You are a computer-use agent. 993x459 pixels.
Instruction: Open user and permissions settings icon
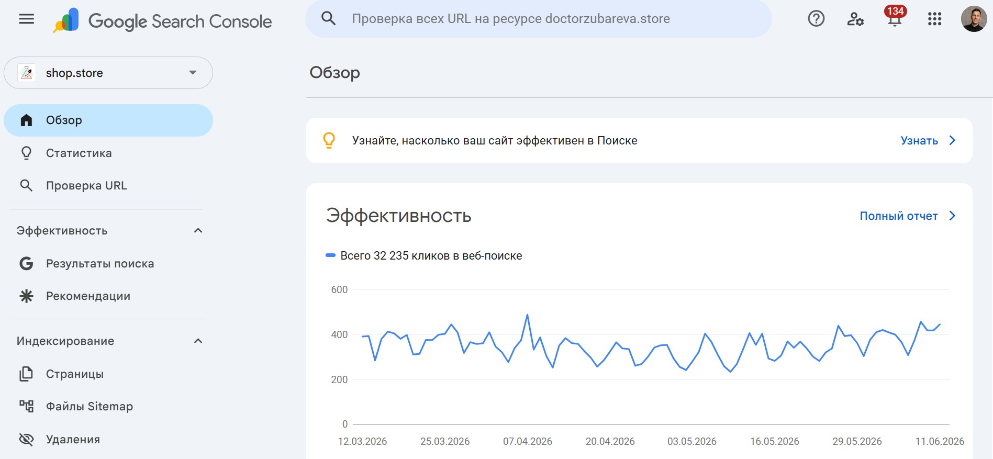pyautogui.click(x=855, y=19)
